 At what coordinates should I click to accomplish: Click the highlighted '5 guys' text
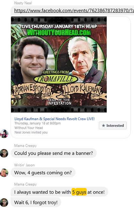click(x=79, y=192)
